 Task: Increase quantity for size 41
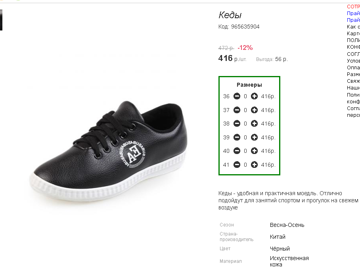pyautogui.click(x=254, y=165)
